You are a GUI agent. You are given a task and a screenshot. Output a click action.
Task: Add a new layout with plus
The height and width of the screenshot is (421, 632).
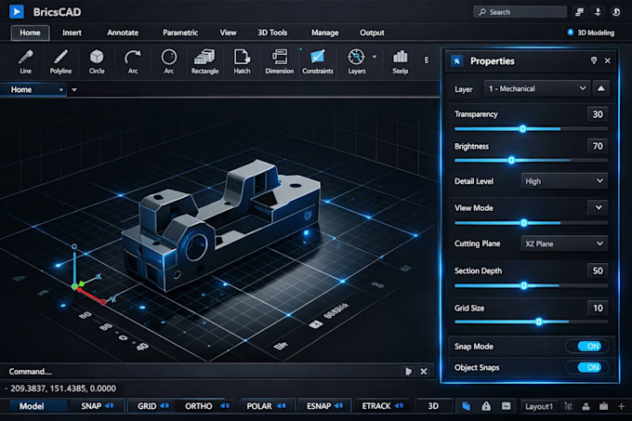621,406
